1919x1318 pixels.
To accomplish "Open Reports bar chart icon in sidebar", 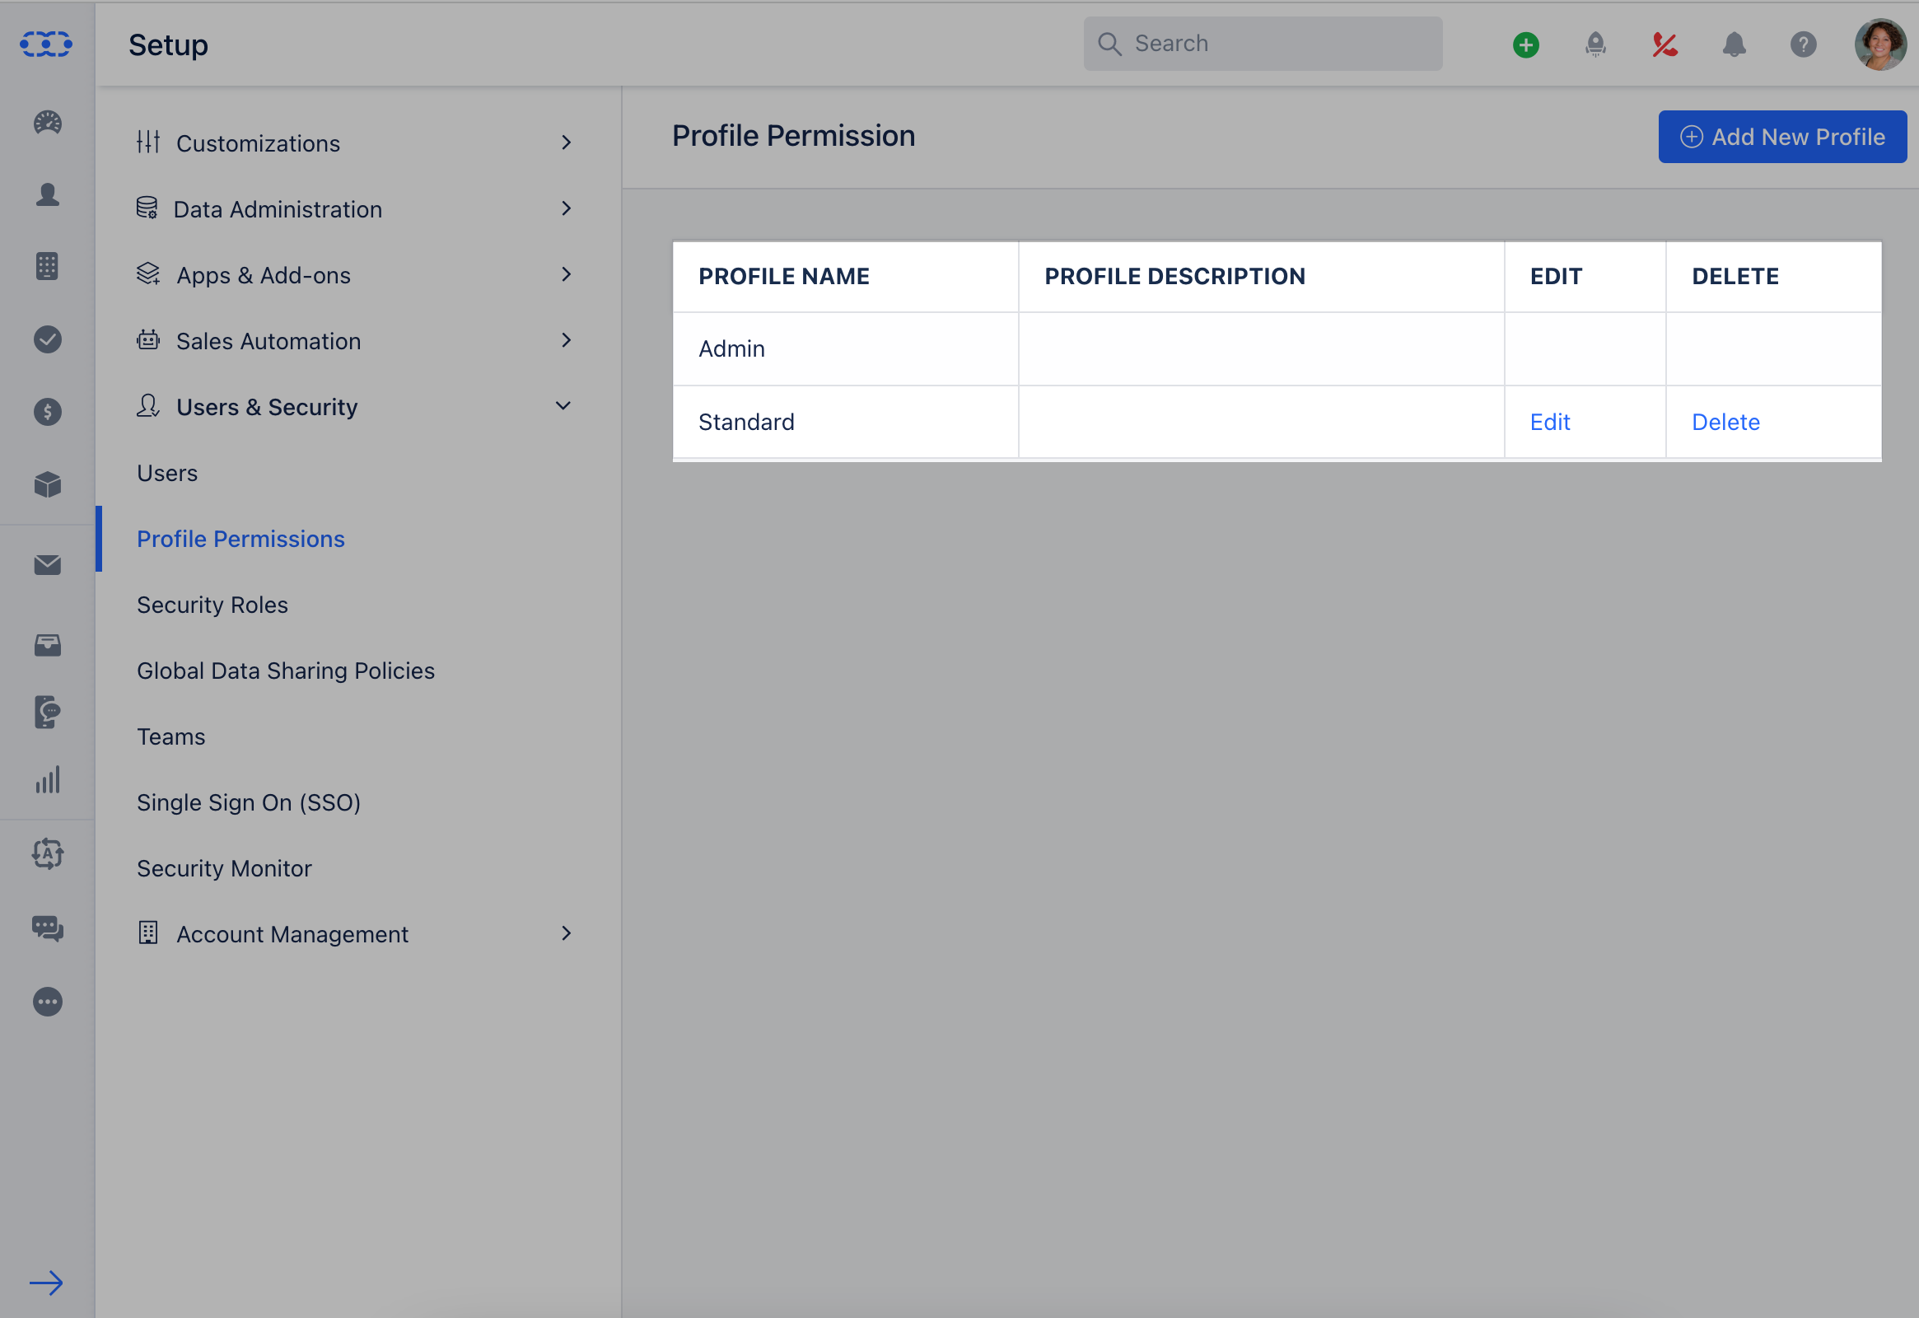I will pyautogui.click(x=47, y=779).
